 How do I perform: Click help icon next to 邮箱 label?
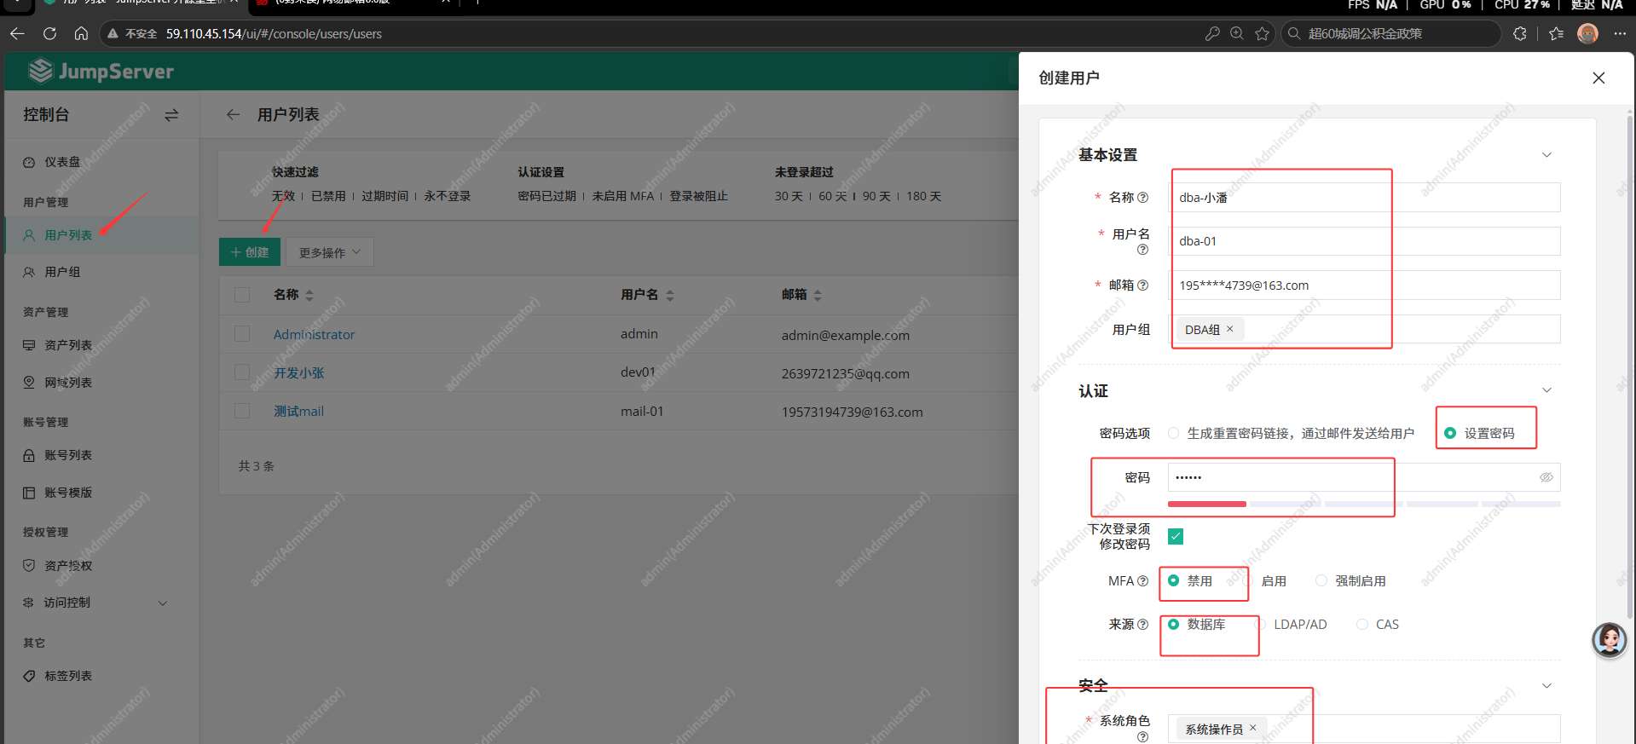coord(1143,285)
